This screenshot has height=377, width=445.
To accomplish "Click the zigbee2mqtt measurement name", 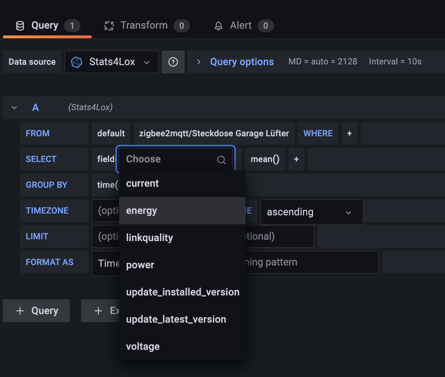I will 214,133.
